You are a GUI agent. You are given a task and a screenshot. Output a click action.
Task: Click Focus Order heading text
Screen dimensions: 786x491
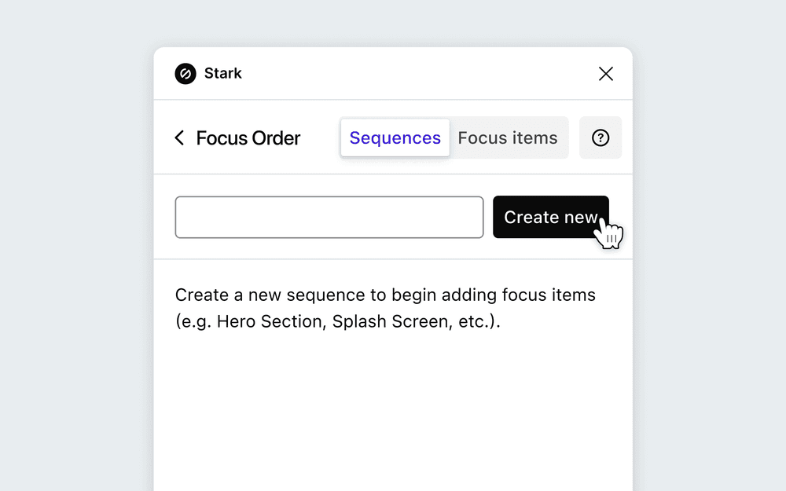point(248,137)
